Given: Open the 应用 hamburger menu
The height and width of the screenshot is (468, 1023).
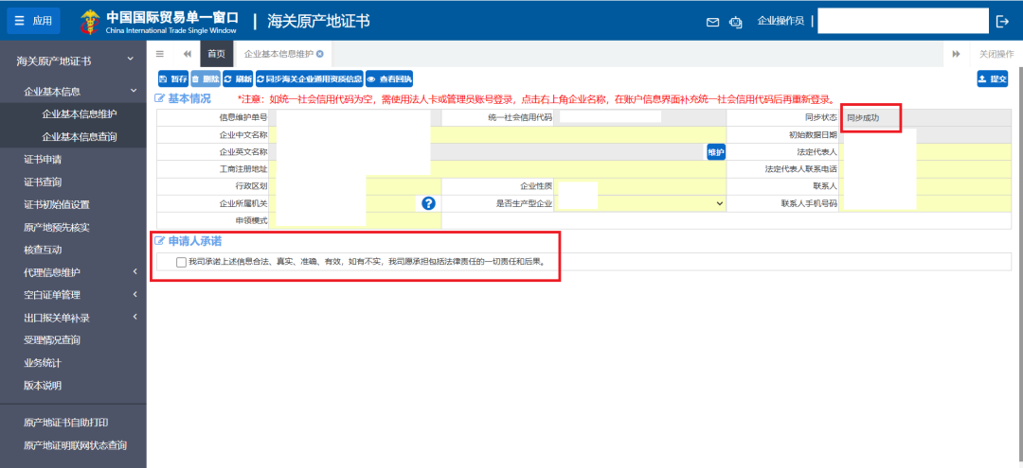Looking at the screenshot, I should tap(33, 21).
